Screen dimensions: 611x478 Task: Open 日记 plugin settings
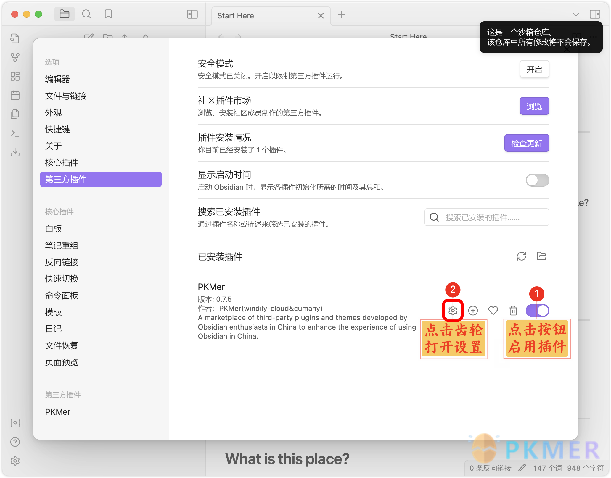[101, 329]
